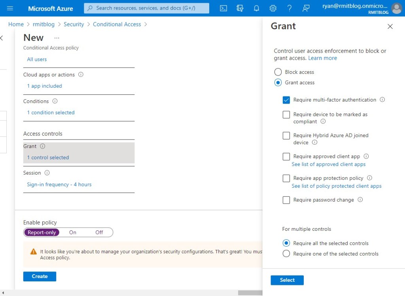Click the search resources box
Image resolution: width=405 pixels, height=296 pixels.
tap(146, 8)
